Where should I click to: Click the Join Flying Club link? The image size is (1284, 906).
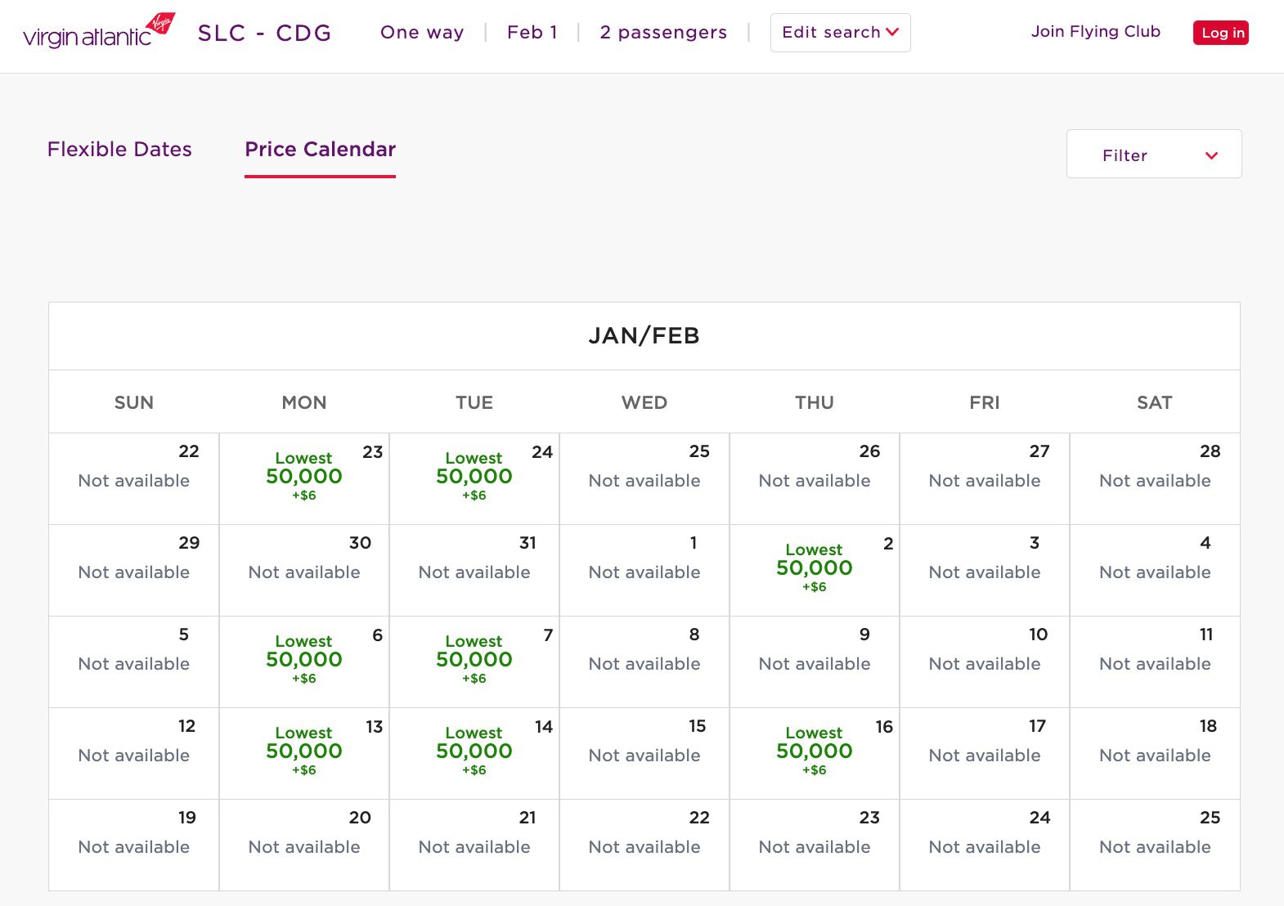coord(1096,31)
